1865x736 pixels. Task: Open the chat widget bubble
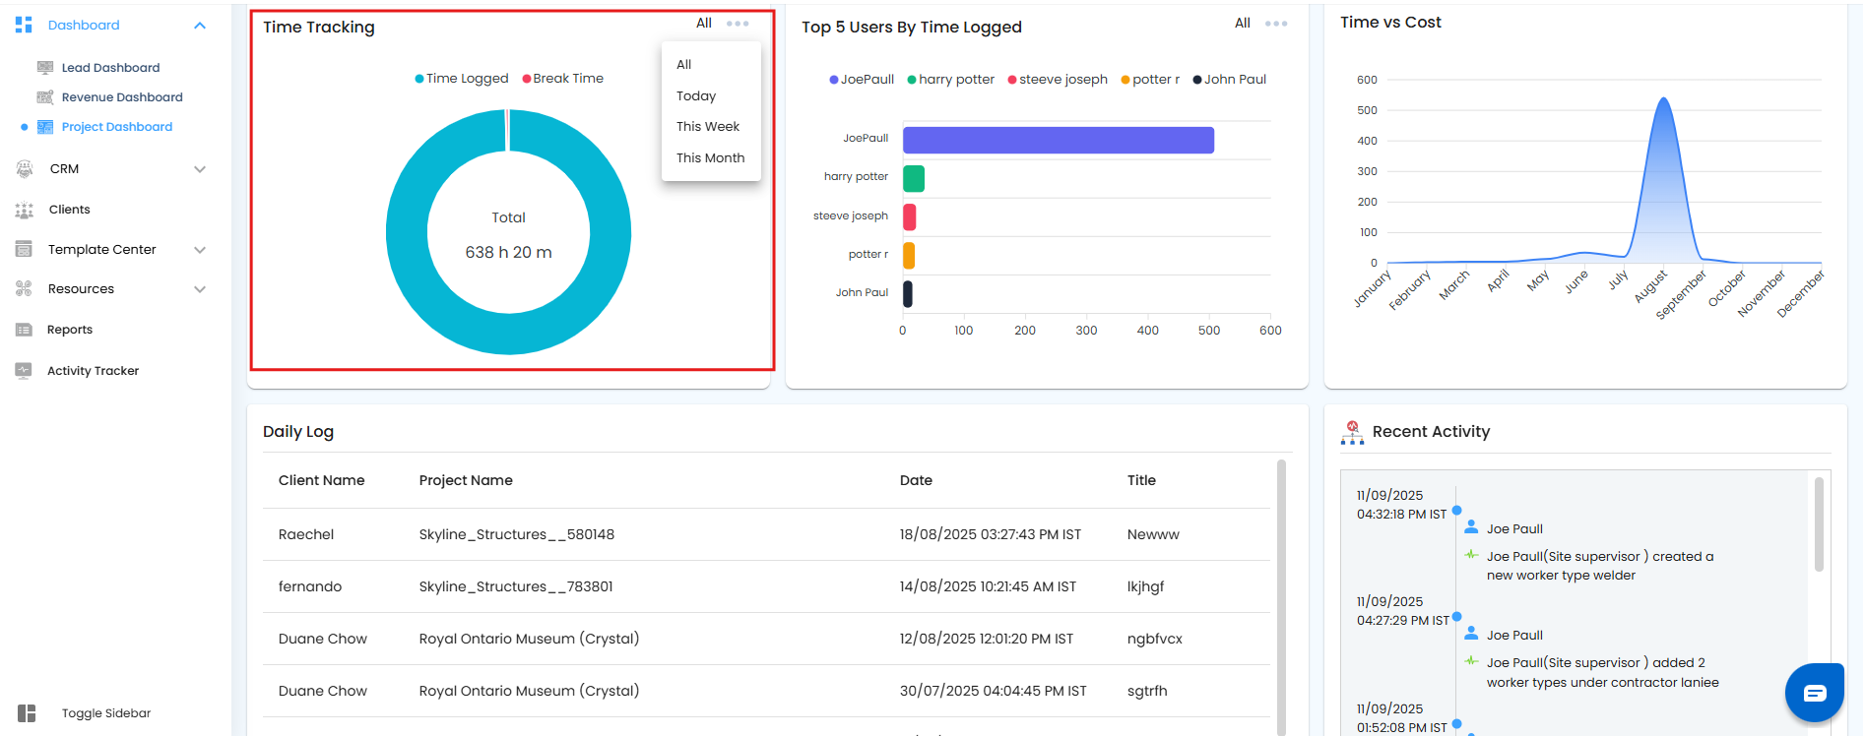tap(1814, 693)
